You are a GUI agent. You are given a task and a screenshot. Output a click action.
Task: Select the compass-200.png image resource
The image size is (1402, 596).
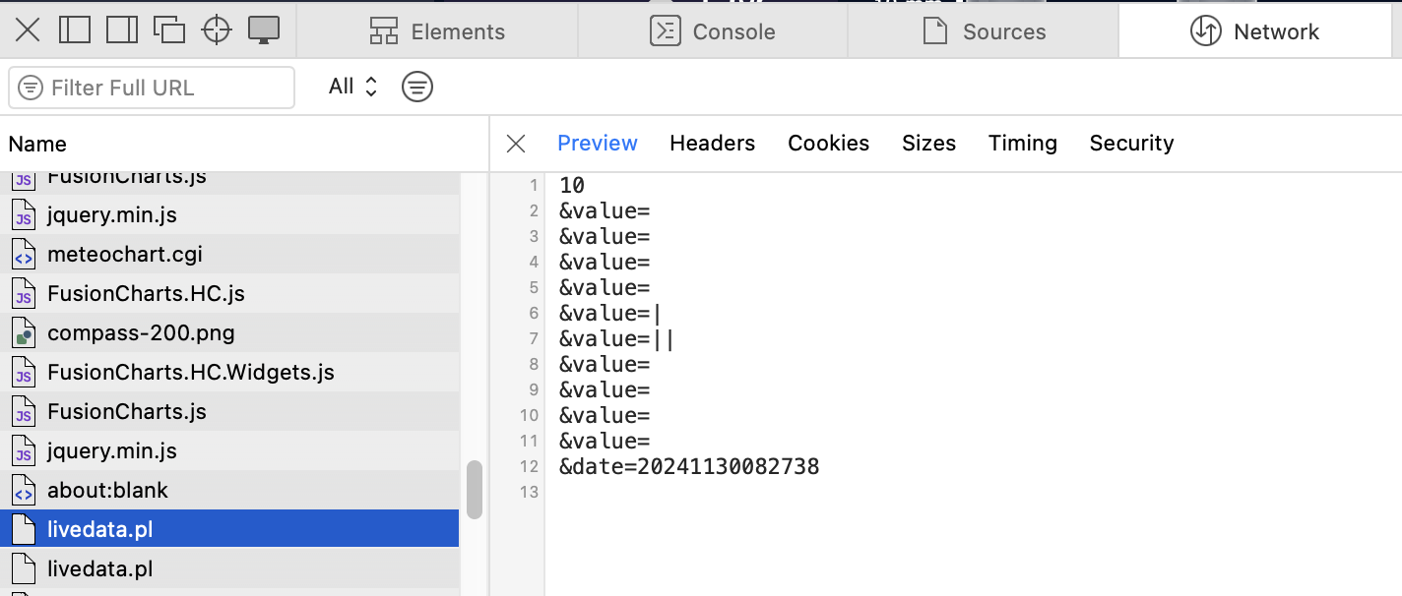(229, 332)
